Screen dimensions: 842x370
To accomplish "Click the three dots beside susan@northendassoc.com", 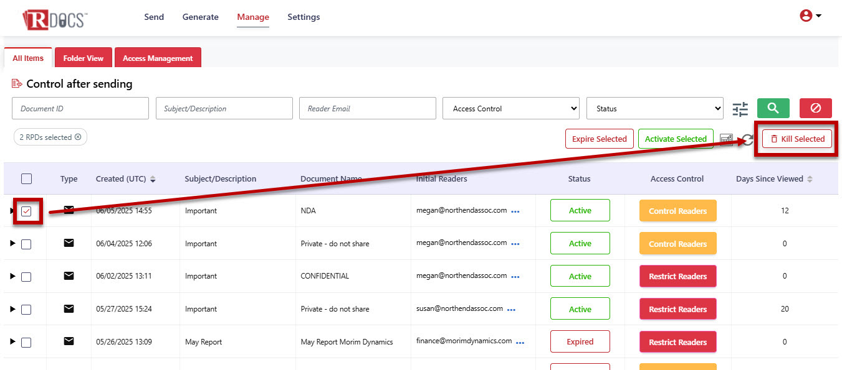I will pos(511,310).
